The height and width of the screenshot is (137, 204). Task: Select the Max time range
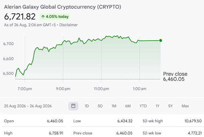[185, 106]
